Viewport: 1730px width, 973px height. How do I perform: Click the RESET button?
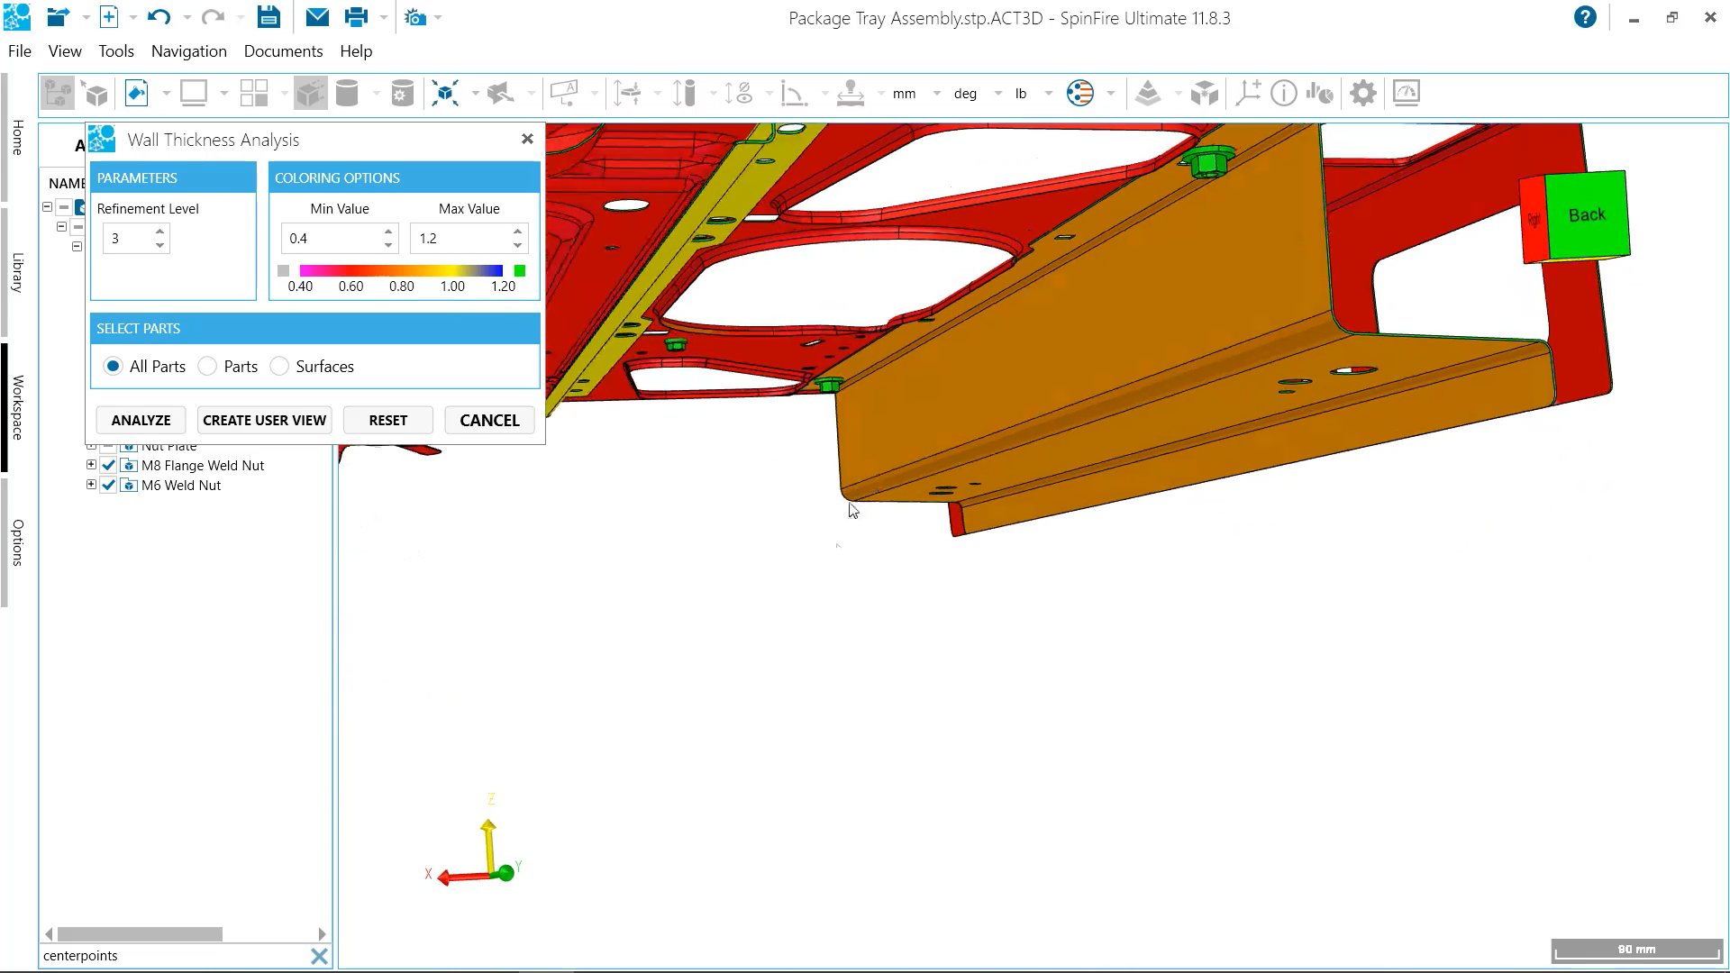(x=388, y=420)
